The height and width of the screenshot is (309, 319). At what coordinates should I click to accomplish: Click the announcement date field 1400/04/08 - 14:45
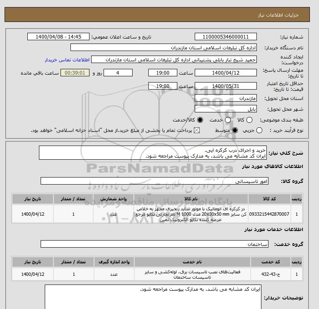58,36
